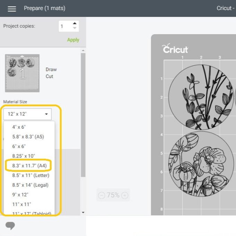The width and height of the screenshot is (236, 236).
Task: Pick the 6" x 6" option
Action: (x=19, y=146)
